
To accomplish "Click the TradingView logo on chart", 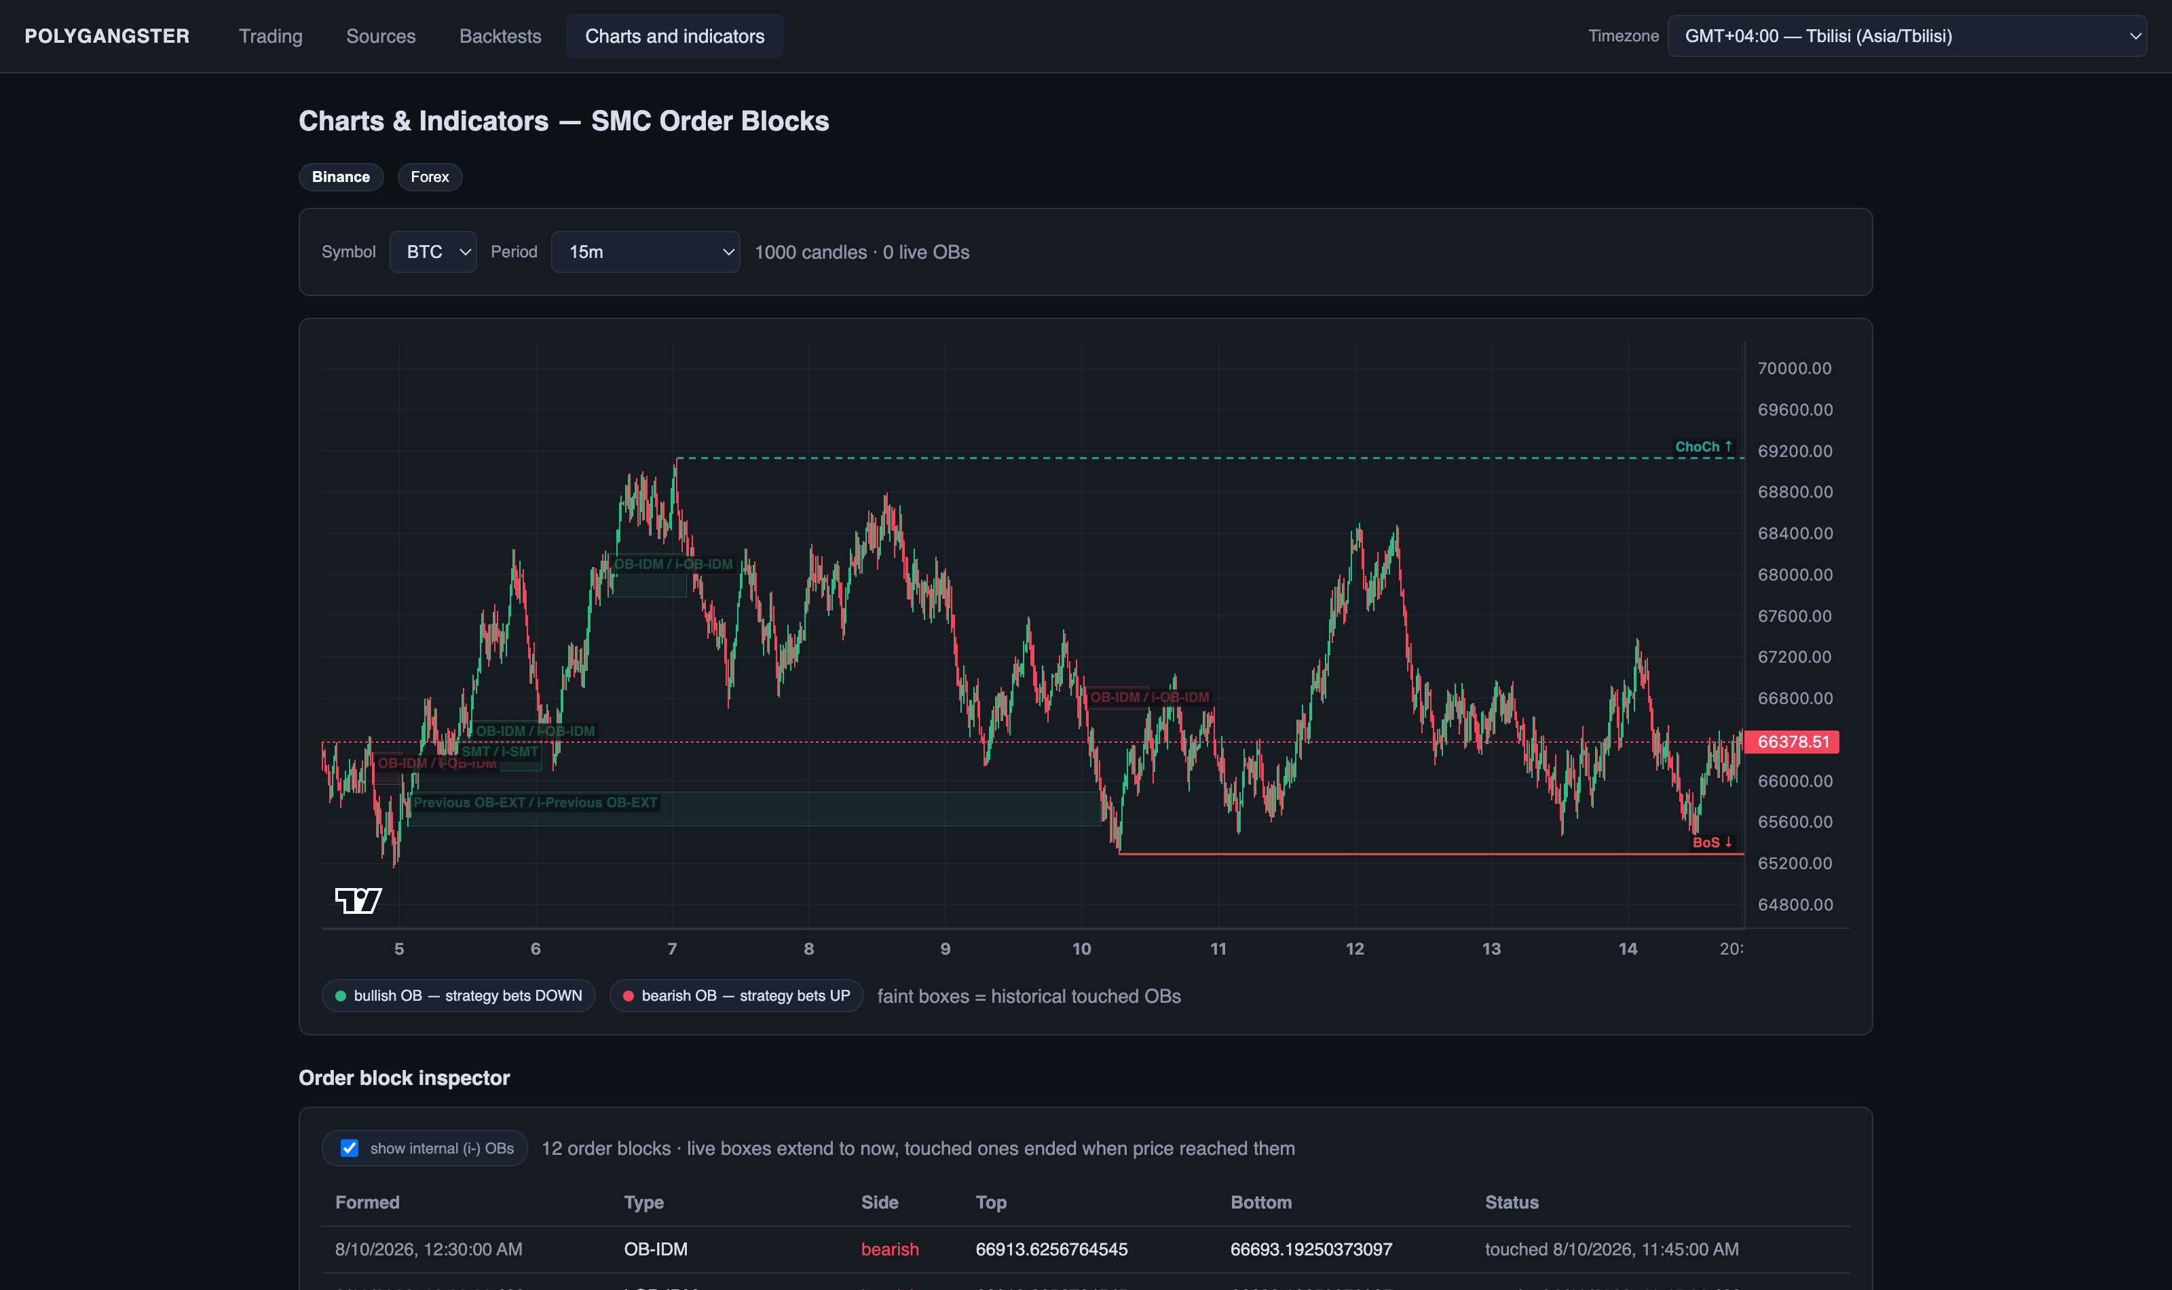I will tap(358, 900).
